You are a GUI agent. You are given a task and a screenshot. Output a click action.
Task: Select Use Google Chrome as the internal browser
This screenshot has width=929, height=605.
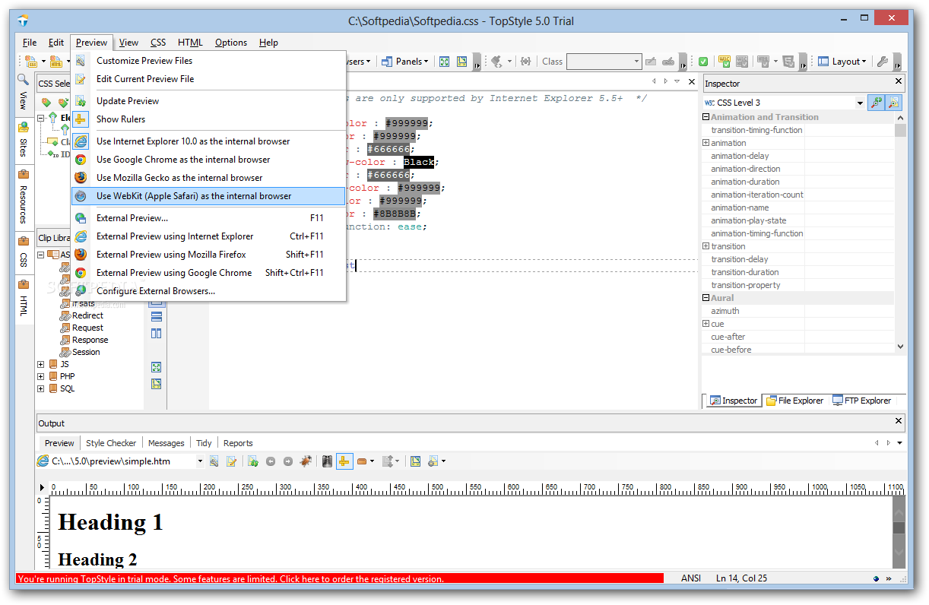tap(208, 160)
